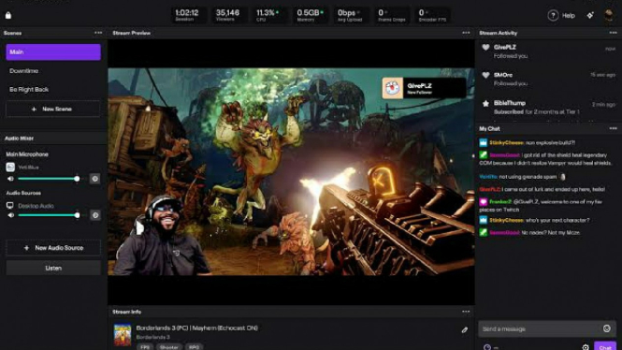The width and height of the screenshot is (622, 350).
Task: Click the Borderlands 3 category name below the stream title
Action: pos(152,337)
